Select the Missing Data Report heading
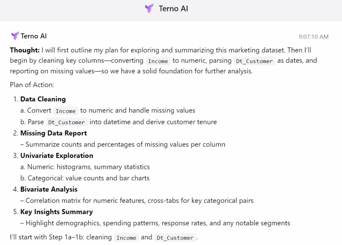 coord(53,133)
